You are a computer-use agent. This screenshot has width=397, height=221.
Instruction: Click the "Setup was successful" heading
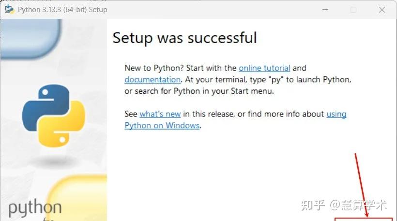pyautogui.click(x=184, y=38)
